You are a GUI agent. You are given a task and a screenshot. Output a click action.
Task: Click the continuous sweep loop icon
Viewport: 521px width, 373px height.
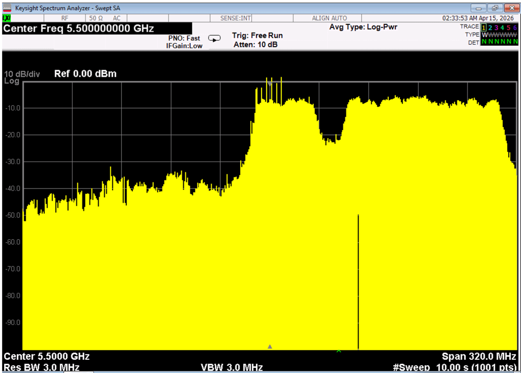point(215,39)
